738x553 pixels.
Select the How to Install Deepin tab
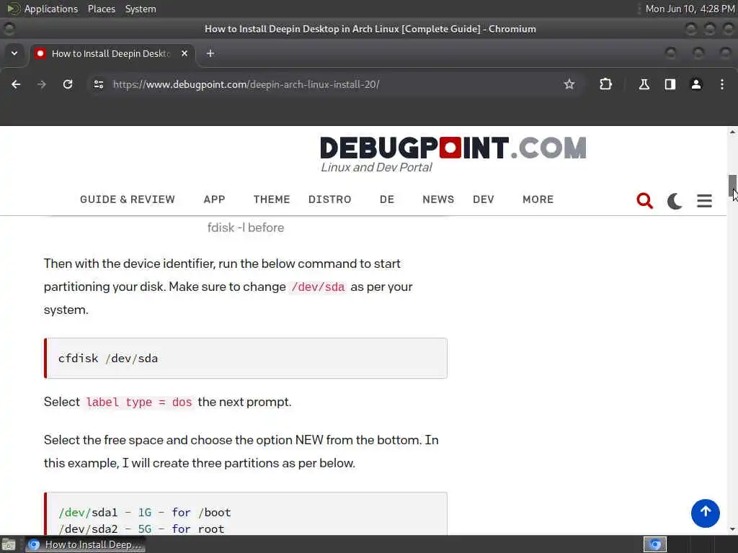point(110,53)
